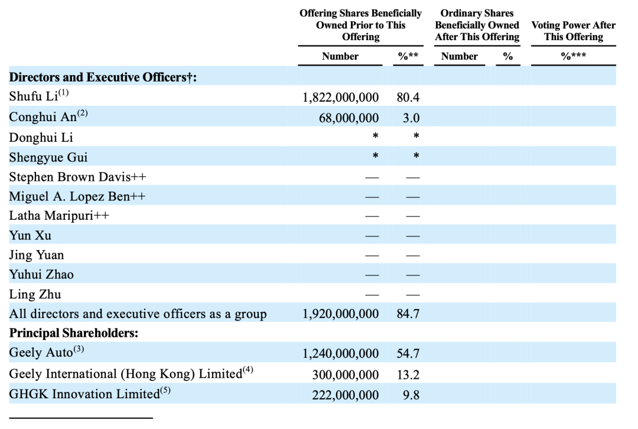
Task: Select the value 1,822,000,000
Action: pyautogui.click(x=340, y=98)
